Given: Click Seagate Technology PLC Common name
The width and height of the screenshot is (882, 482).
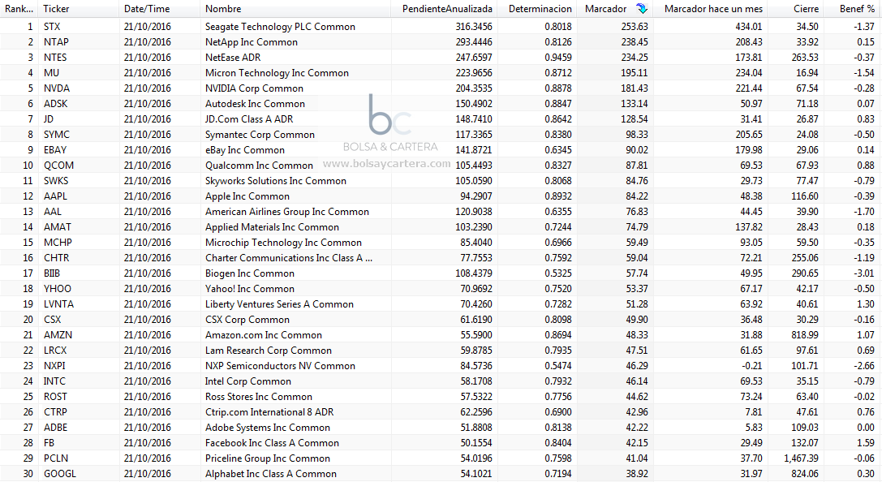Looking at the screenshot, I should (280, 27).
